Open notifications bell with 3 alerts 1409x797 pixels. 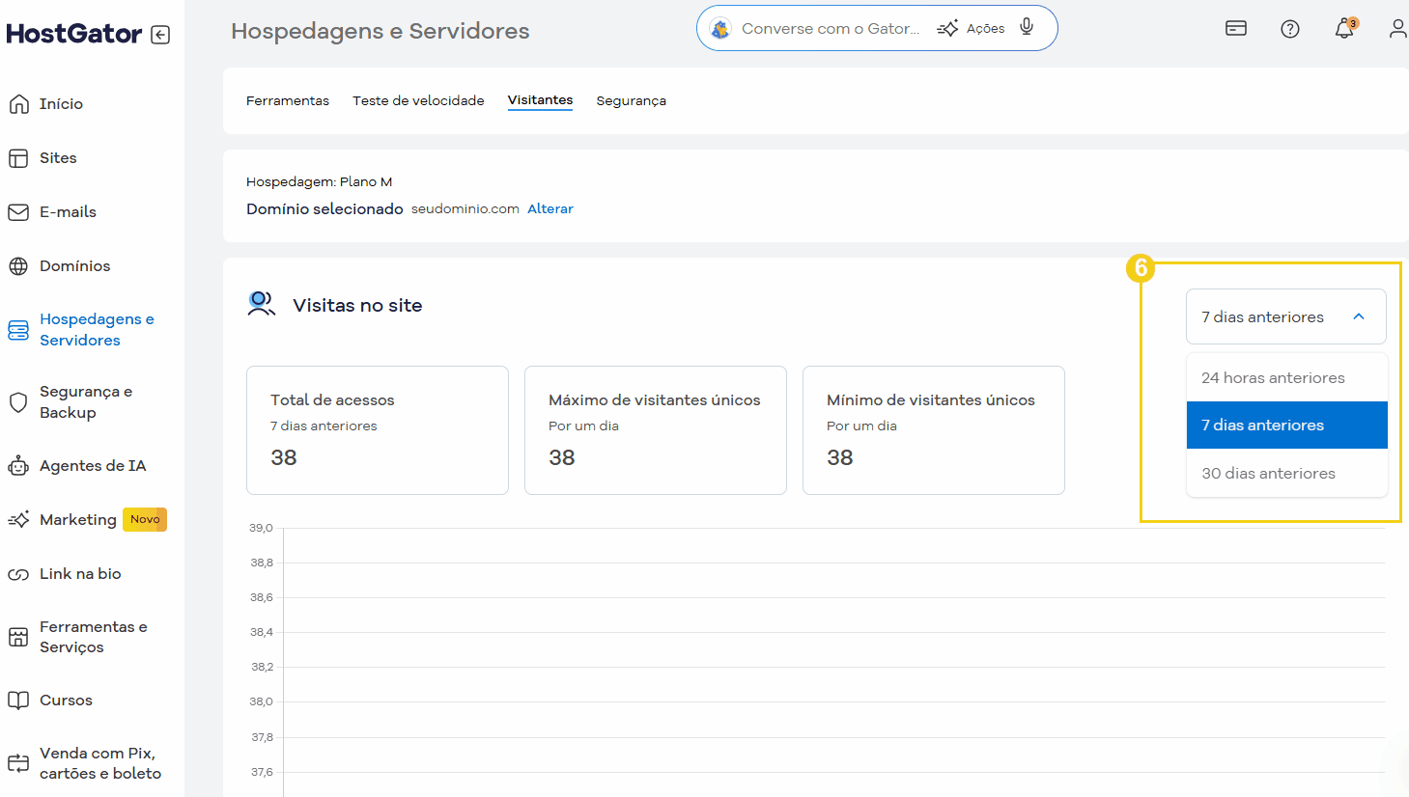tap(1343, 30)
